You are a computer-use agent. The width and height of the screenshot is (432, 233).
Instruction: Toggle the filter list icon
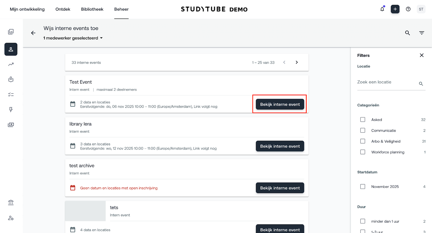coord(421,33)
